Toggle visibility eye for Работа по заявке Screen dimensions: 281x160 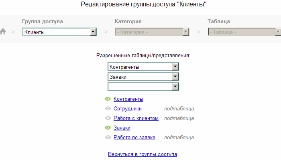108,137
